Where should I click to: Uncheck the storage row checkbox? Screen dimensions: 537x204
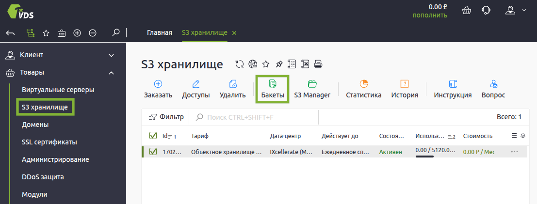[x=153, y=152]
